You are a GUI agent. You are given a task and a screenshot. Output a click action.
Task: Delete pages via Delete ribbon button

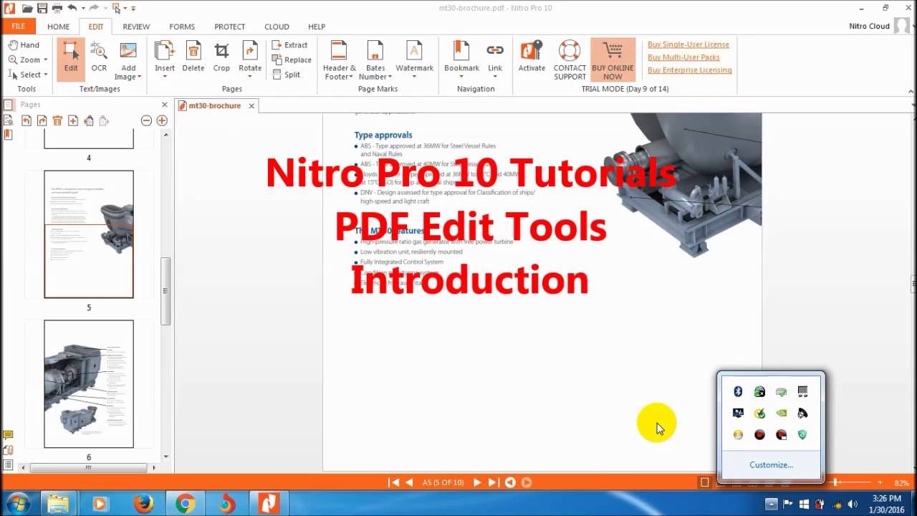tap(193, 58)
